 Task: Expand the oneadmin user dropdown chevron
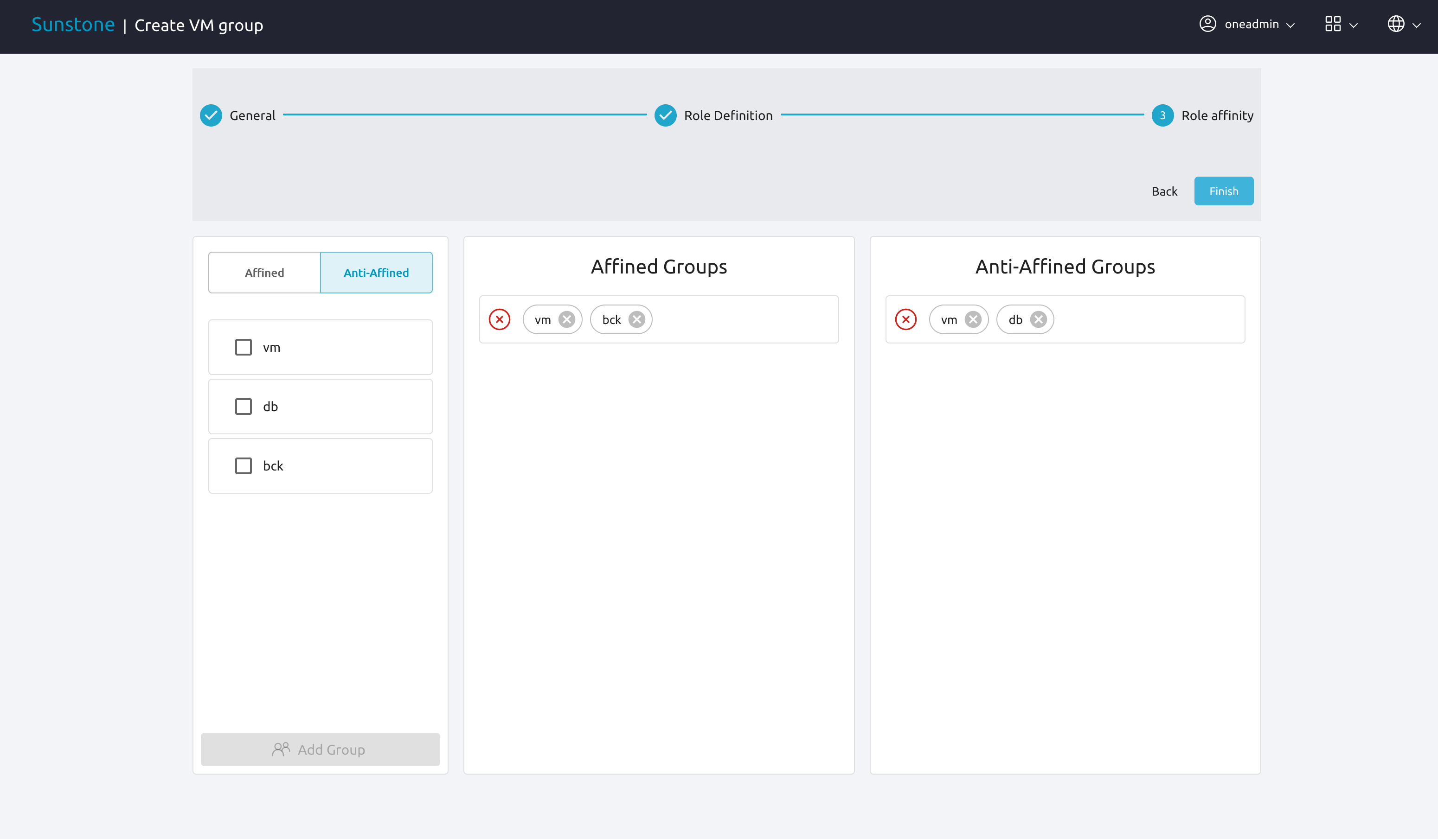tap(1291, 25)
